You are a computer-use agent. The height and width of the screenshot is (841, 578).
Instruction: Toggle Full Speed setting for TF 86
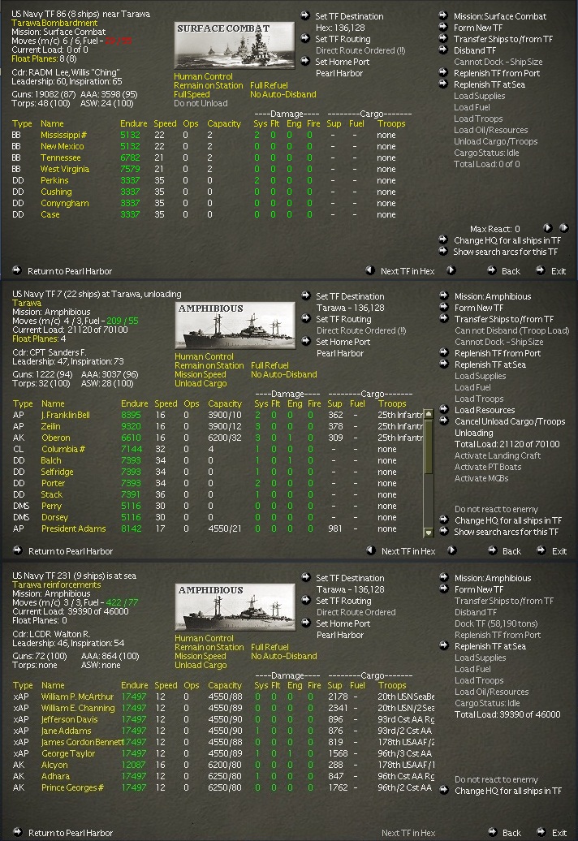(x=192, y=94)
